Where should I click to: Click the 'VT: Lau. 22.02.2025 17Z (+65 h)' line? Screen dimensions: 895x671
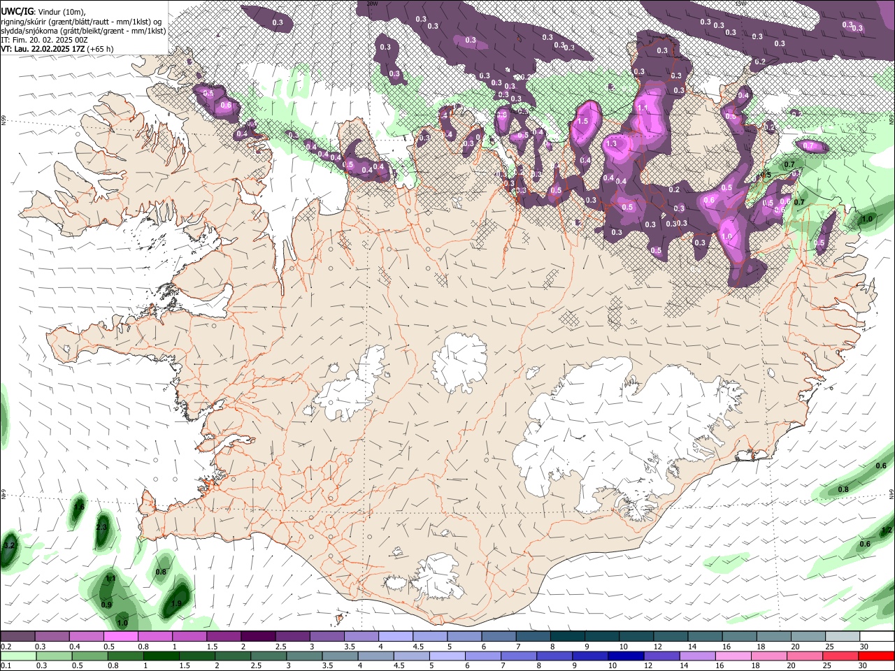(x=57, y=49)
